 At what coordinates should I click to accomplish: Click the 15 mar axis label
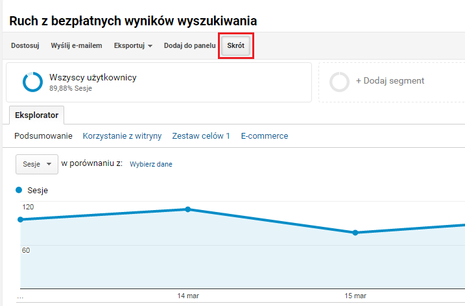355,296
